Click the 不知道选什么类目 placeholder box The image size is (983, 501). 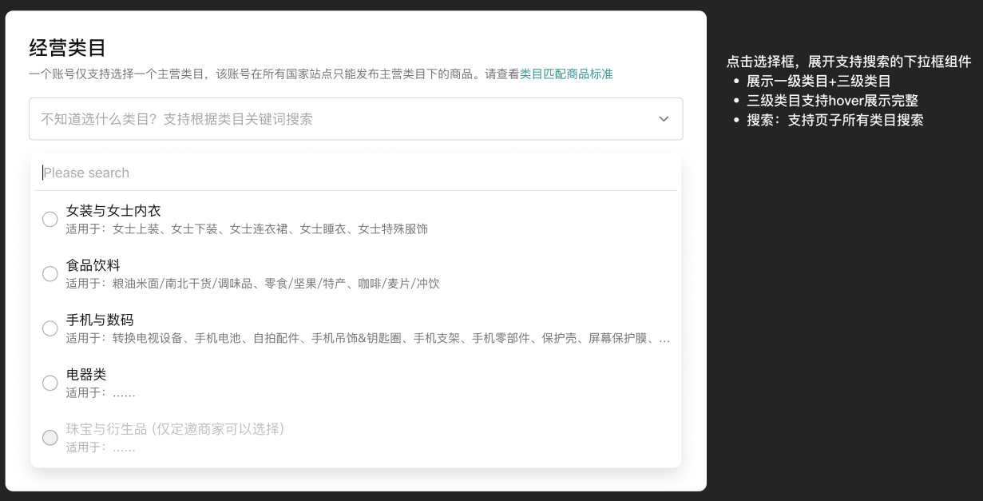click(x=319, y=118)
